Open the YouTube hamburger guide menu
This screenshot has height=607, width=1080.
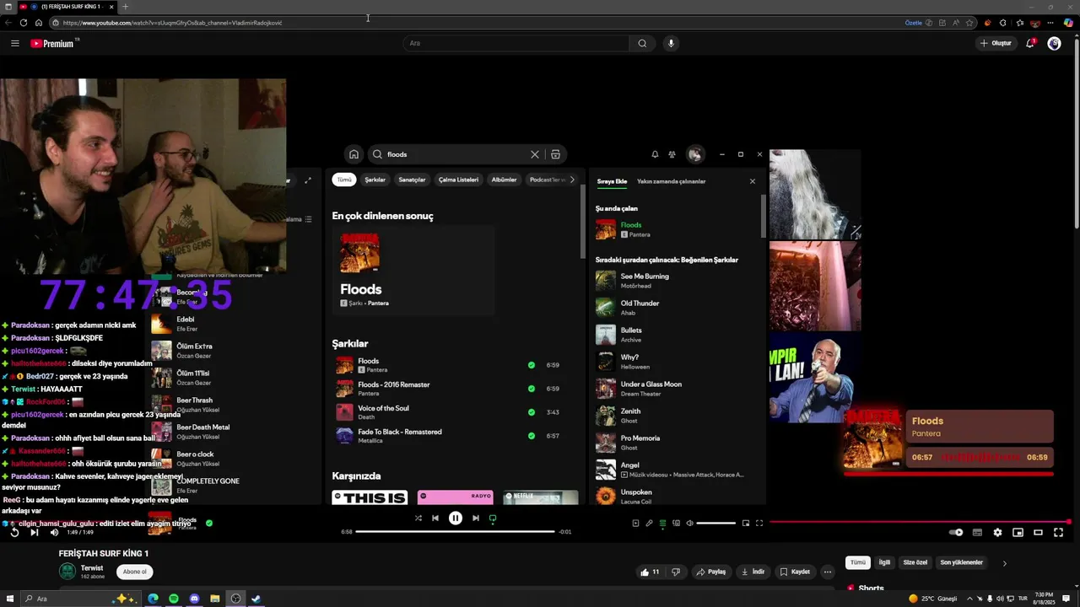point(14,43)
